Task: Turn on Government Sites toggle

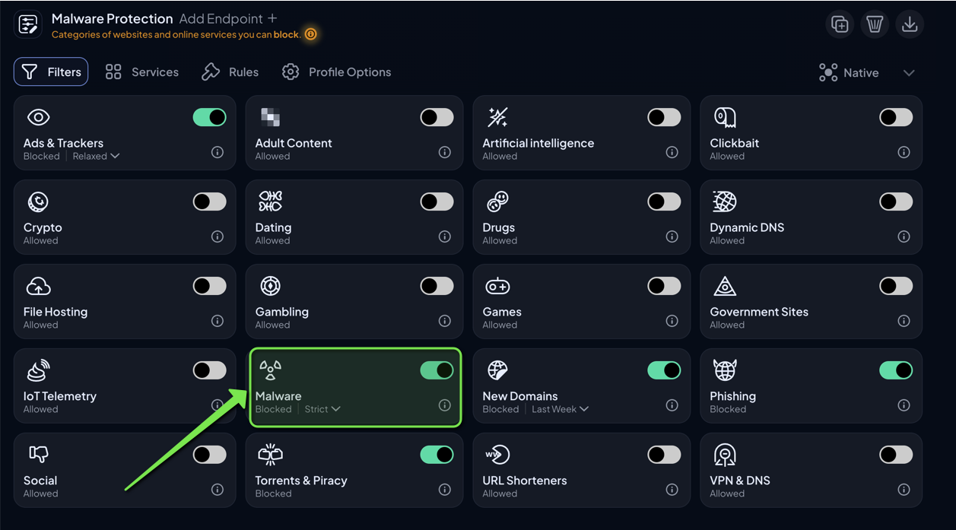Action: [x=896, y=286]
